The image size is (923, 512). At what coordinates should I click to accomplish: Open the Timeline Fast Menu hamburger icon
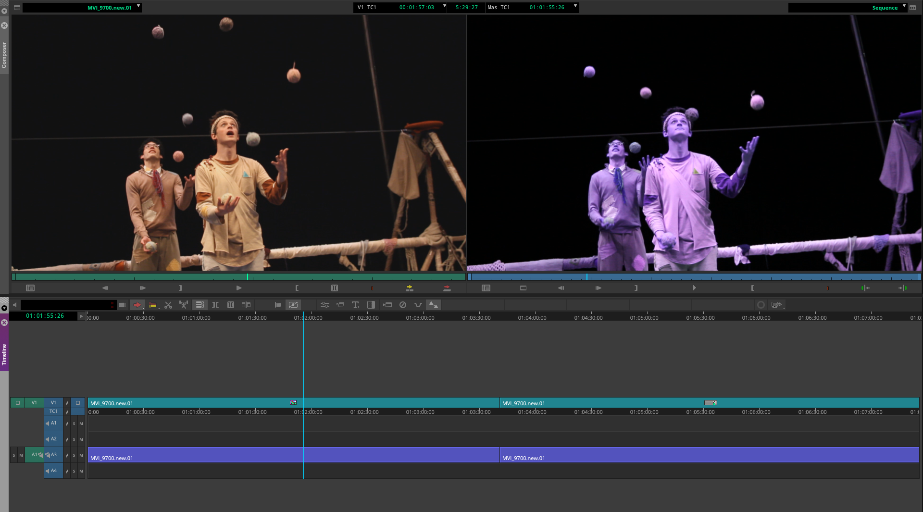click(123, 305)
